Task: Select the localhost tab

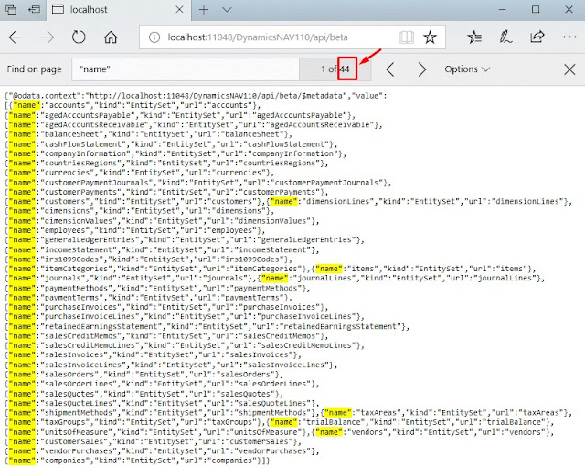Action: coord(119,10)
